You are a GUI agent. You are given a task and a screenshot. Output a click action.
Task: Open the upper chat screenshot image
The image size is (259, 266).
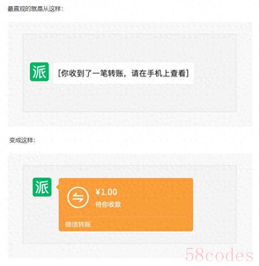130,74
